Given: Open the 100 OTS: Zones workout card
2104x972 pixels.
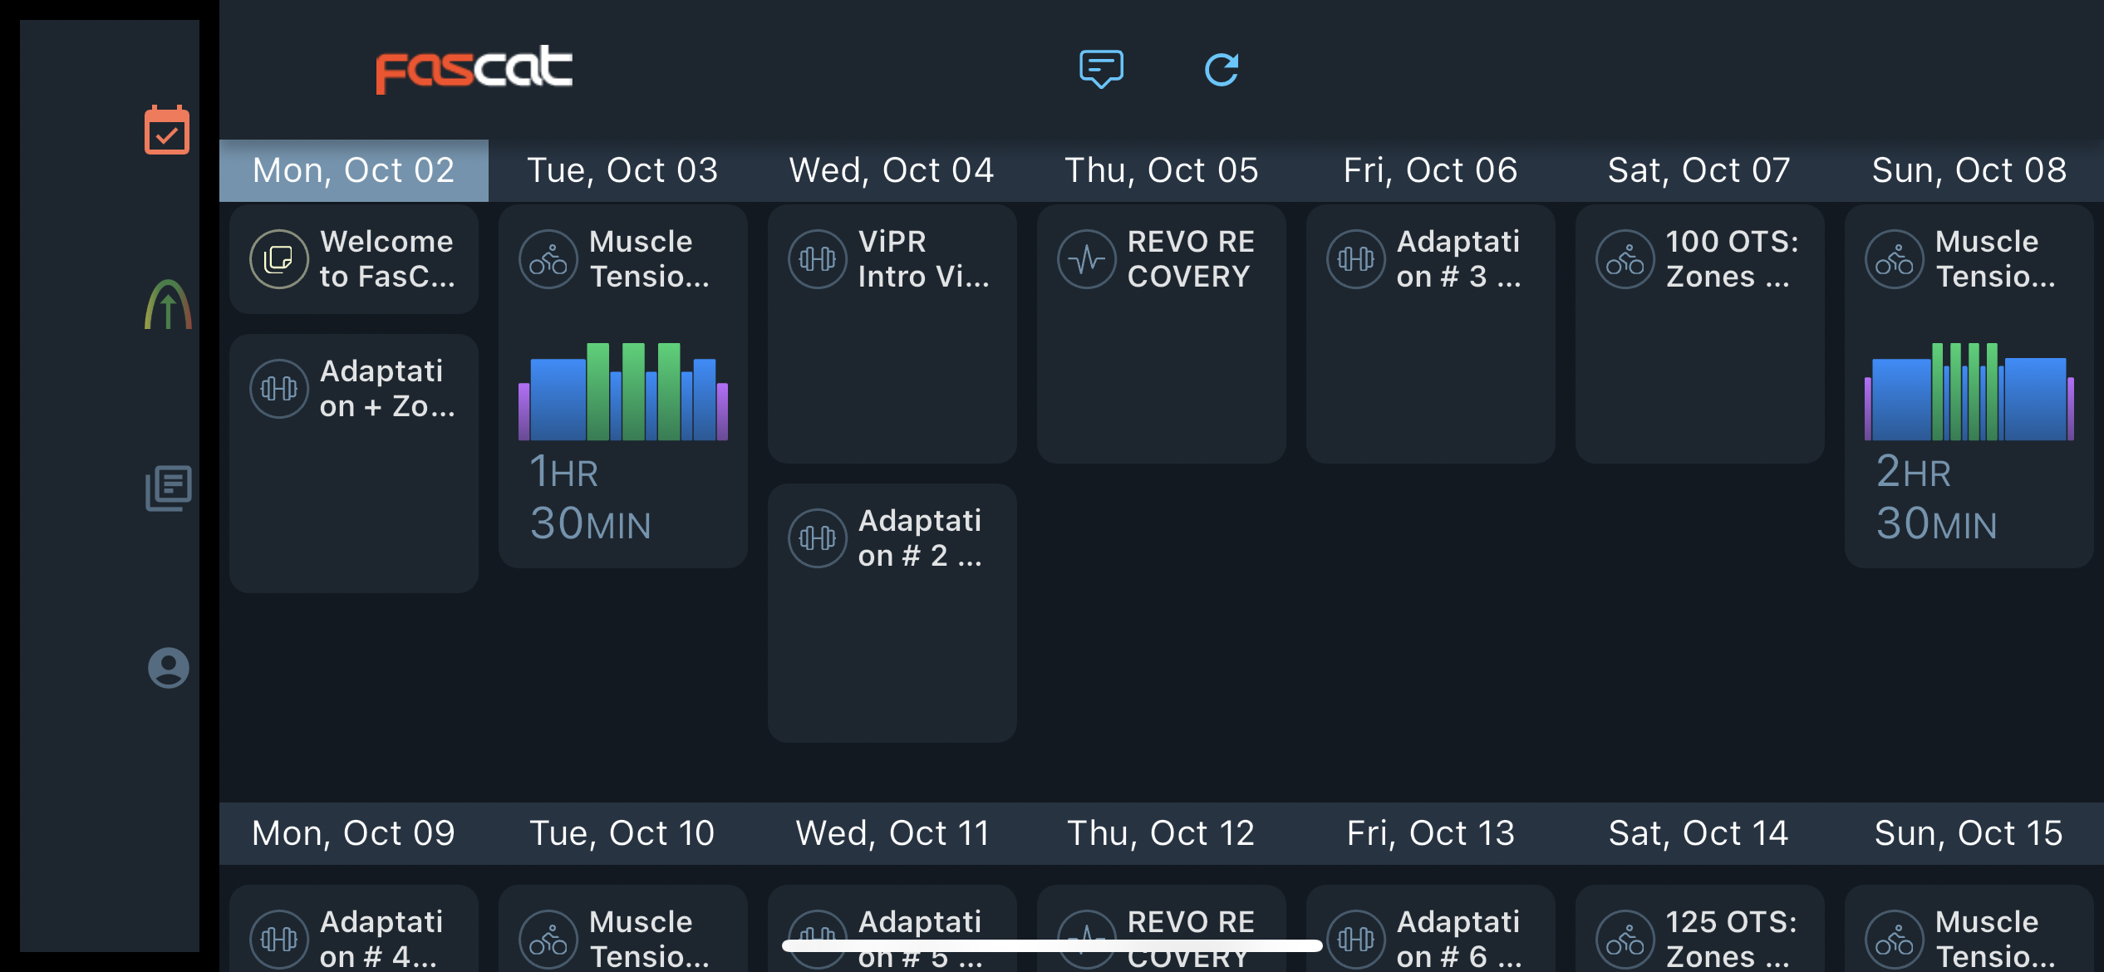Looking at the screenshot, I should tap(1700, 333).
